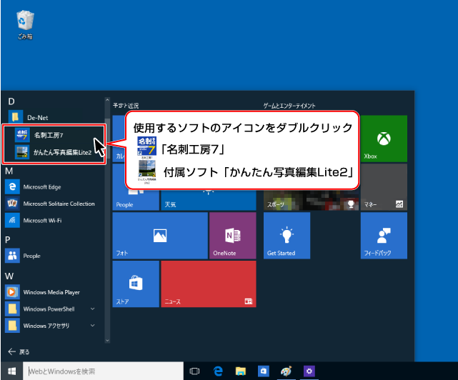The image size is (458, 380).
Task: Jump to letter P section header
Action: pos(8,240)
